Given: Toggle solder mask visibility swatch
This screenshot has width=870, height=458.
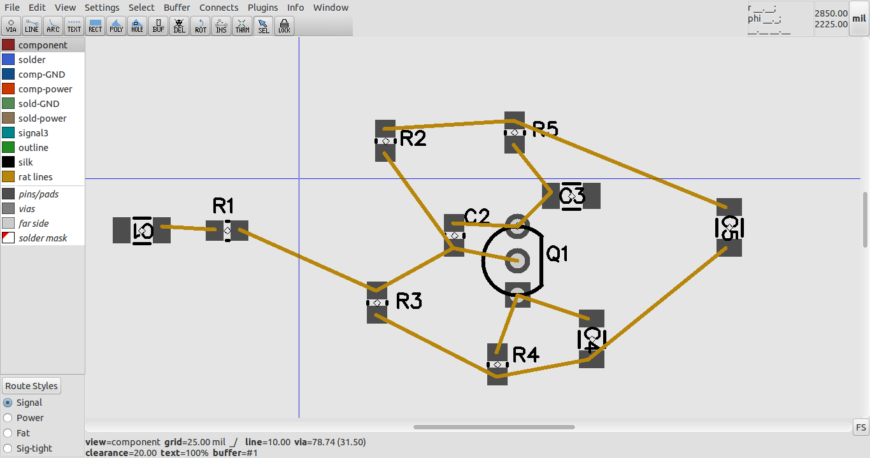Looking at the screenshot, I should (8, 238).
